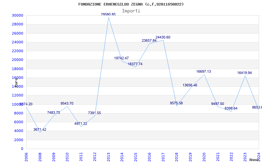This screenshot has width=262, height=163.
Task: Click the x-axis year 2012
Action: coord(95,157)
